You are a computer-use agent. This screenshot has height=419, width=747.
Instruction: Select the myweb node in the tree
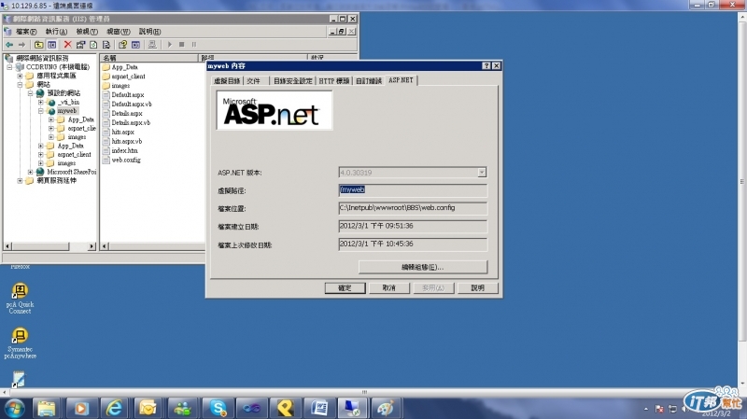click(66, 111)
